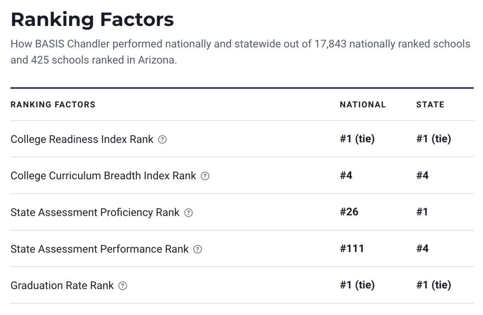Click the NATIONAL column header

point(362,105)
